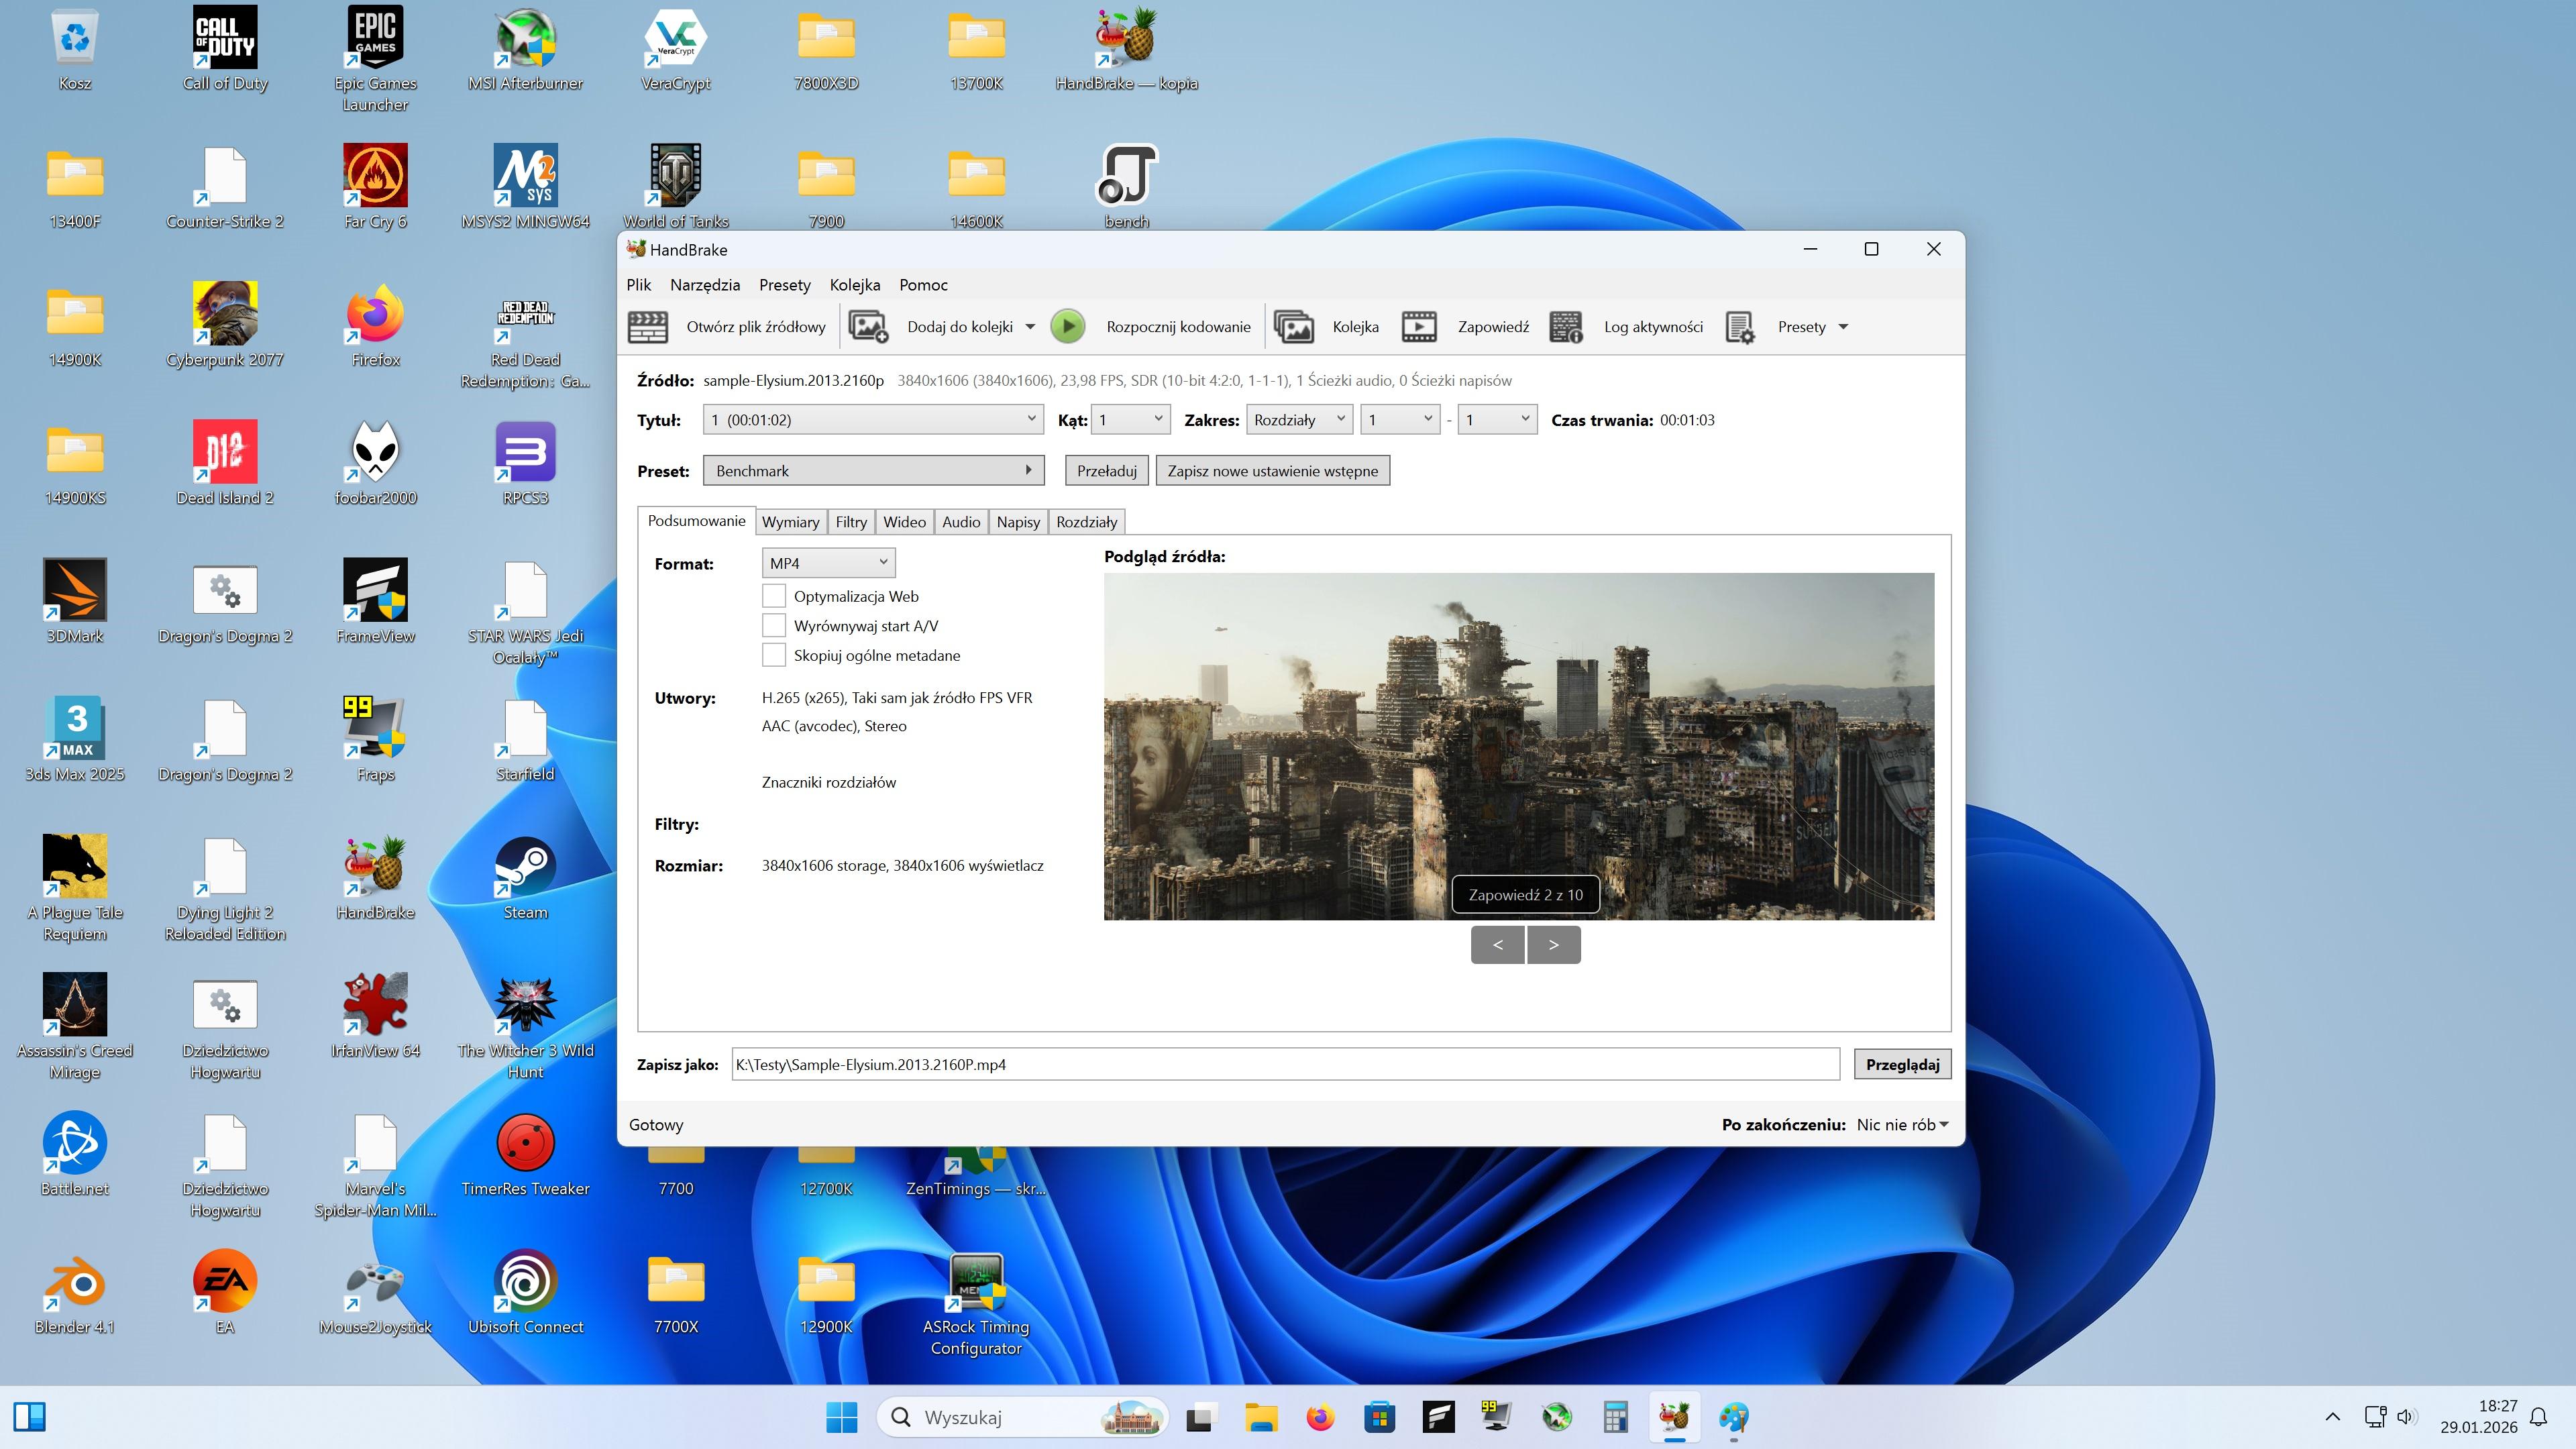The width and height of the screenshot is (2576, 1449).
Task: Click the Zapowiedź preview film icon
Action: click(x=1419, y=327)
